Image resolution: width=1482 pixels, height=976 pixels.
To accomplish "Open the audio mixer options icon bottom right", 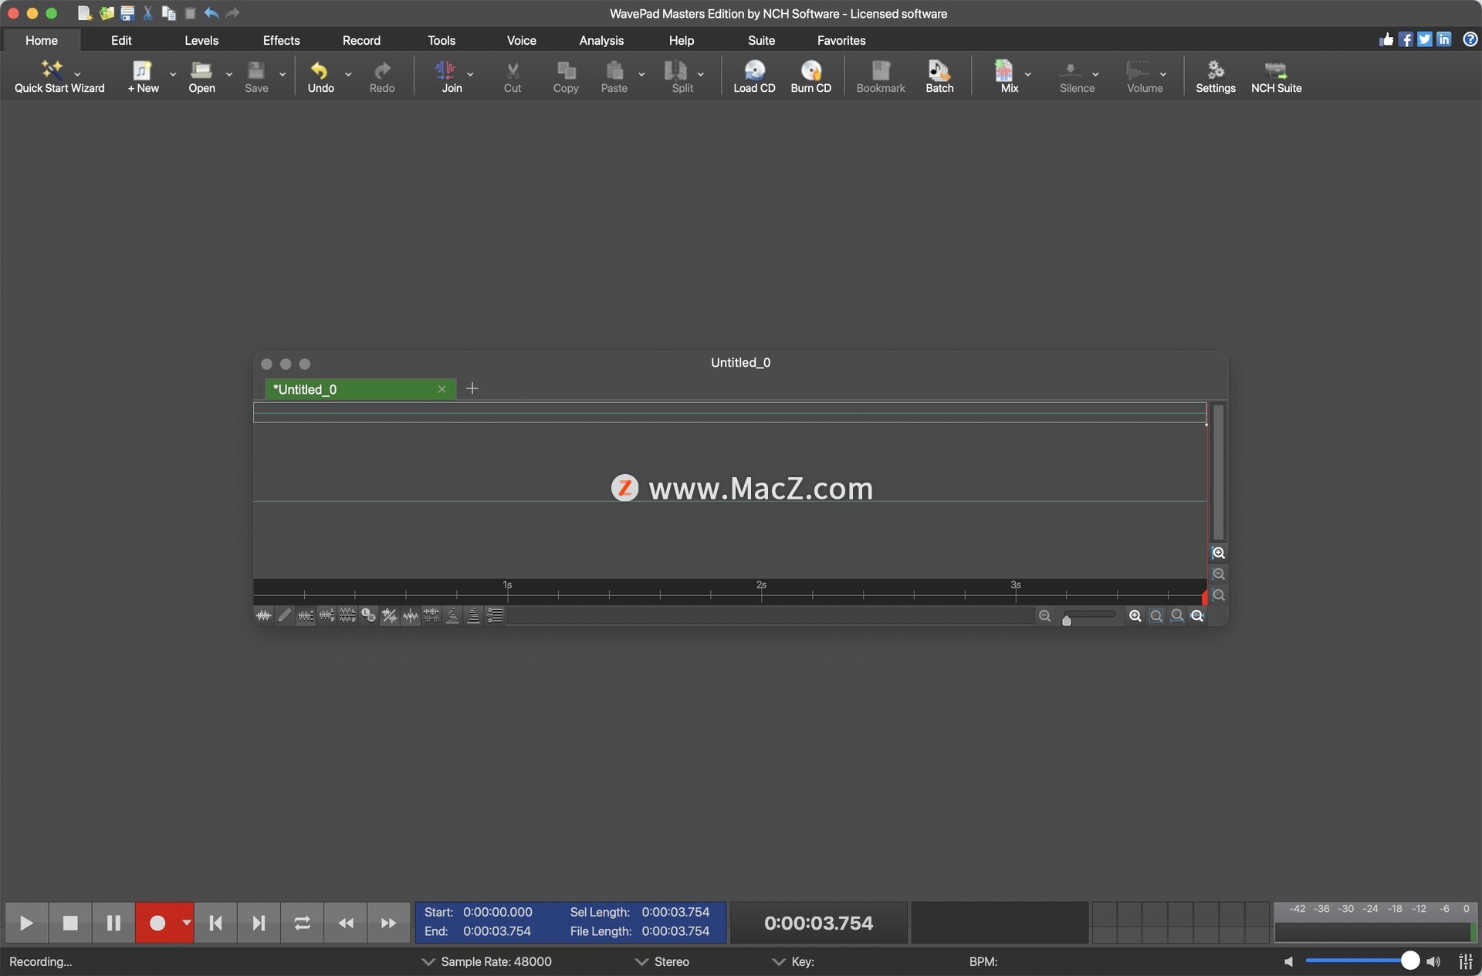I will tap(1465, 961).
